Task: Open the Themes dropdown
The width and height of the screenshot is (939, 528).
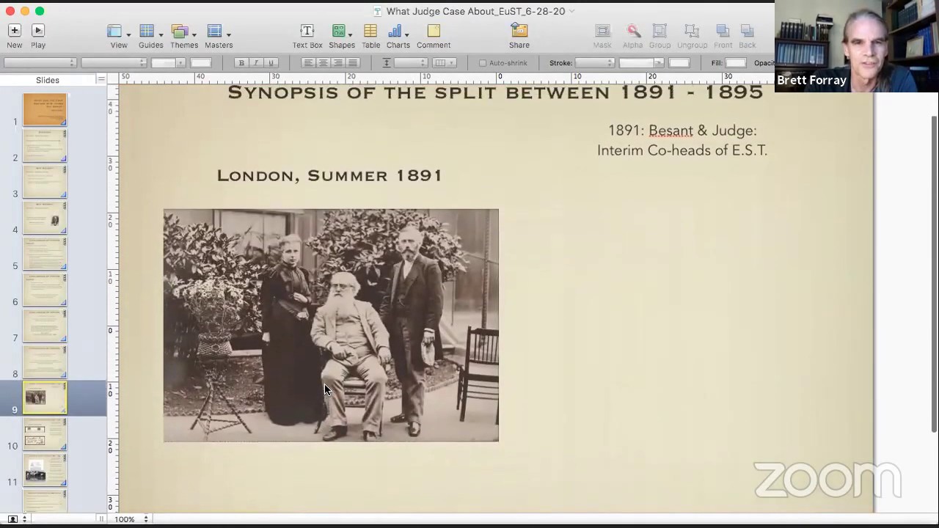Action: [183, 31]
